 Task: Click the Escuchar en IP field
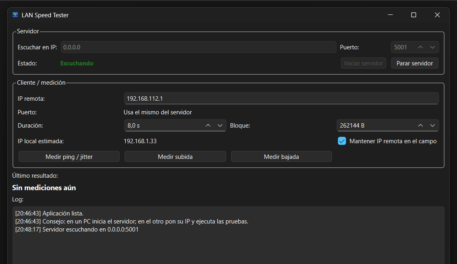tap(198, 47)
